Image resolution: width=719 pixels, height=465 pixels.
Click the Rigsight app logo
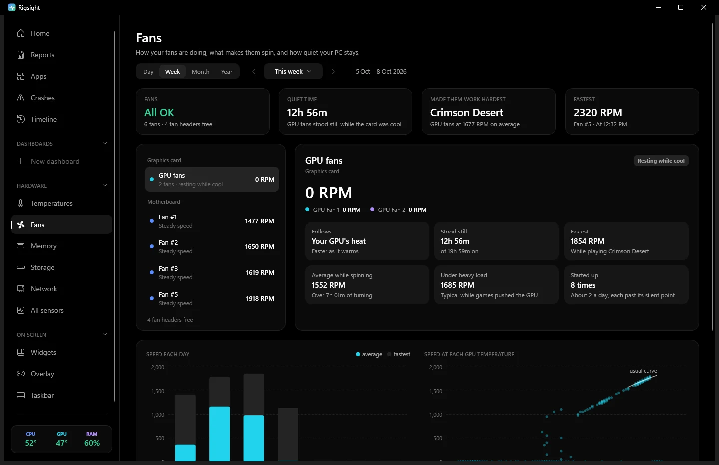12,7
